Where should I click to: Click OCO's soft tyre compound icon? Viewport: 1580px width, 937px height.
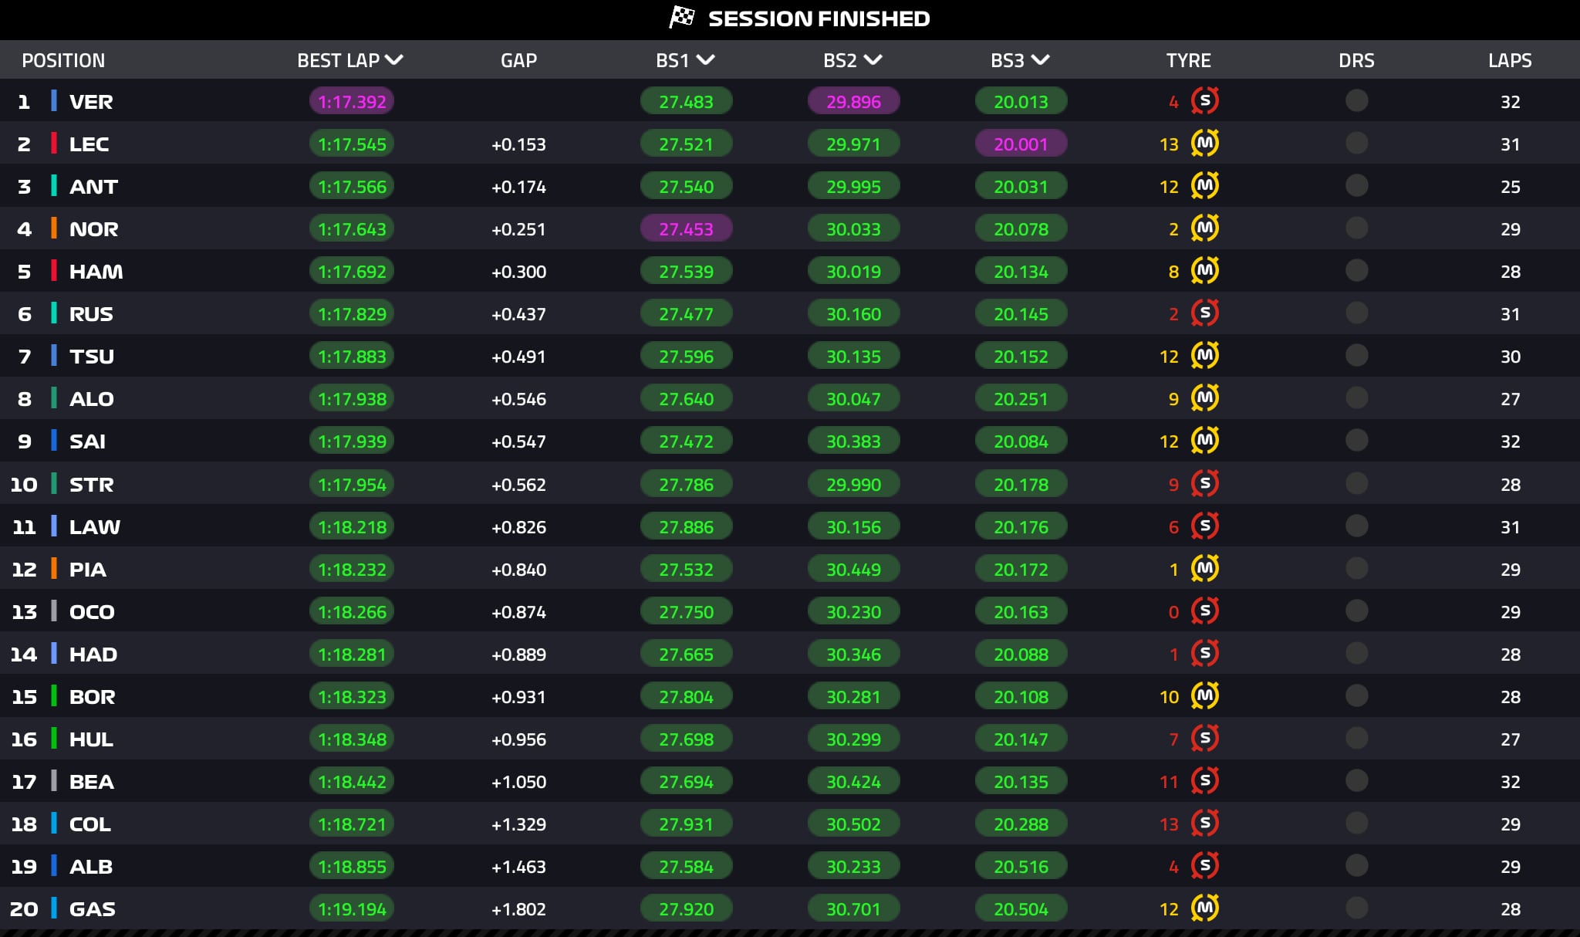click(x=1204, y=611)
